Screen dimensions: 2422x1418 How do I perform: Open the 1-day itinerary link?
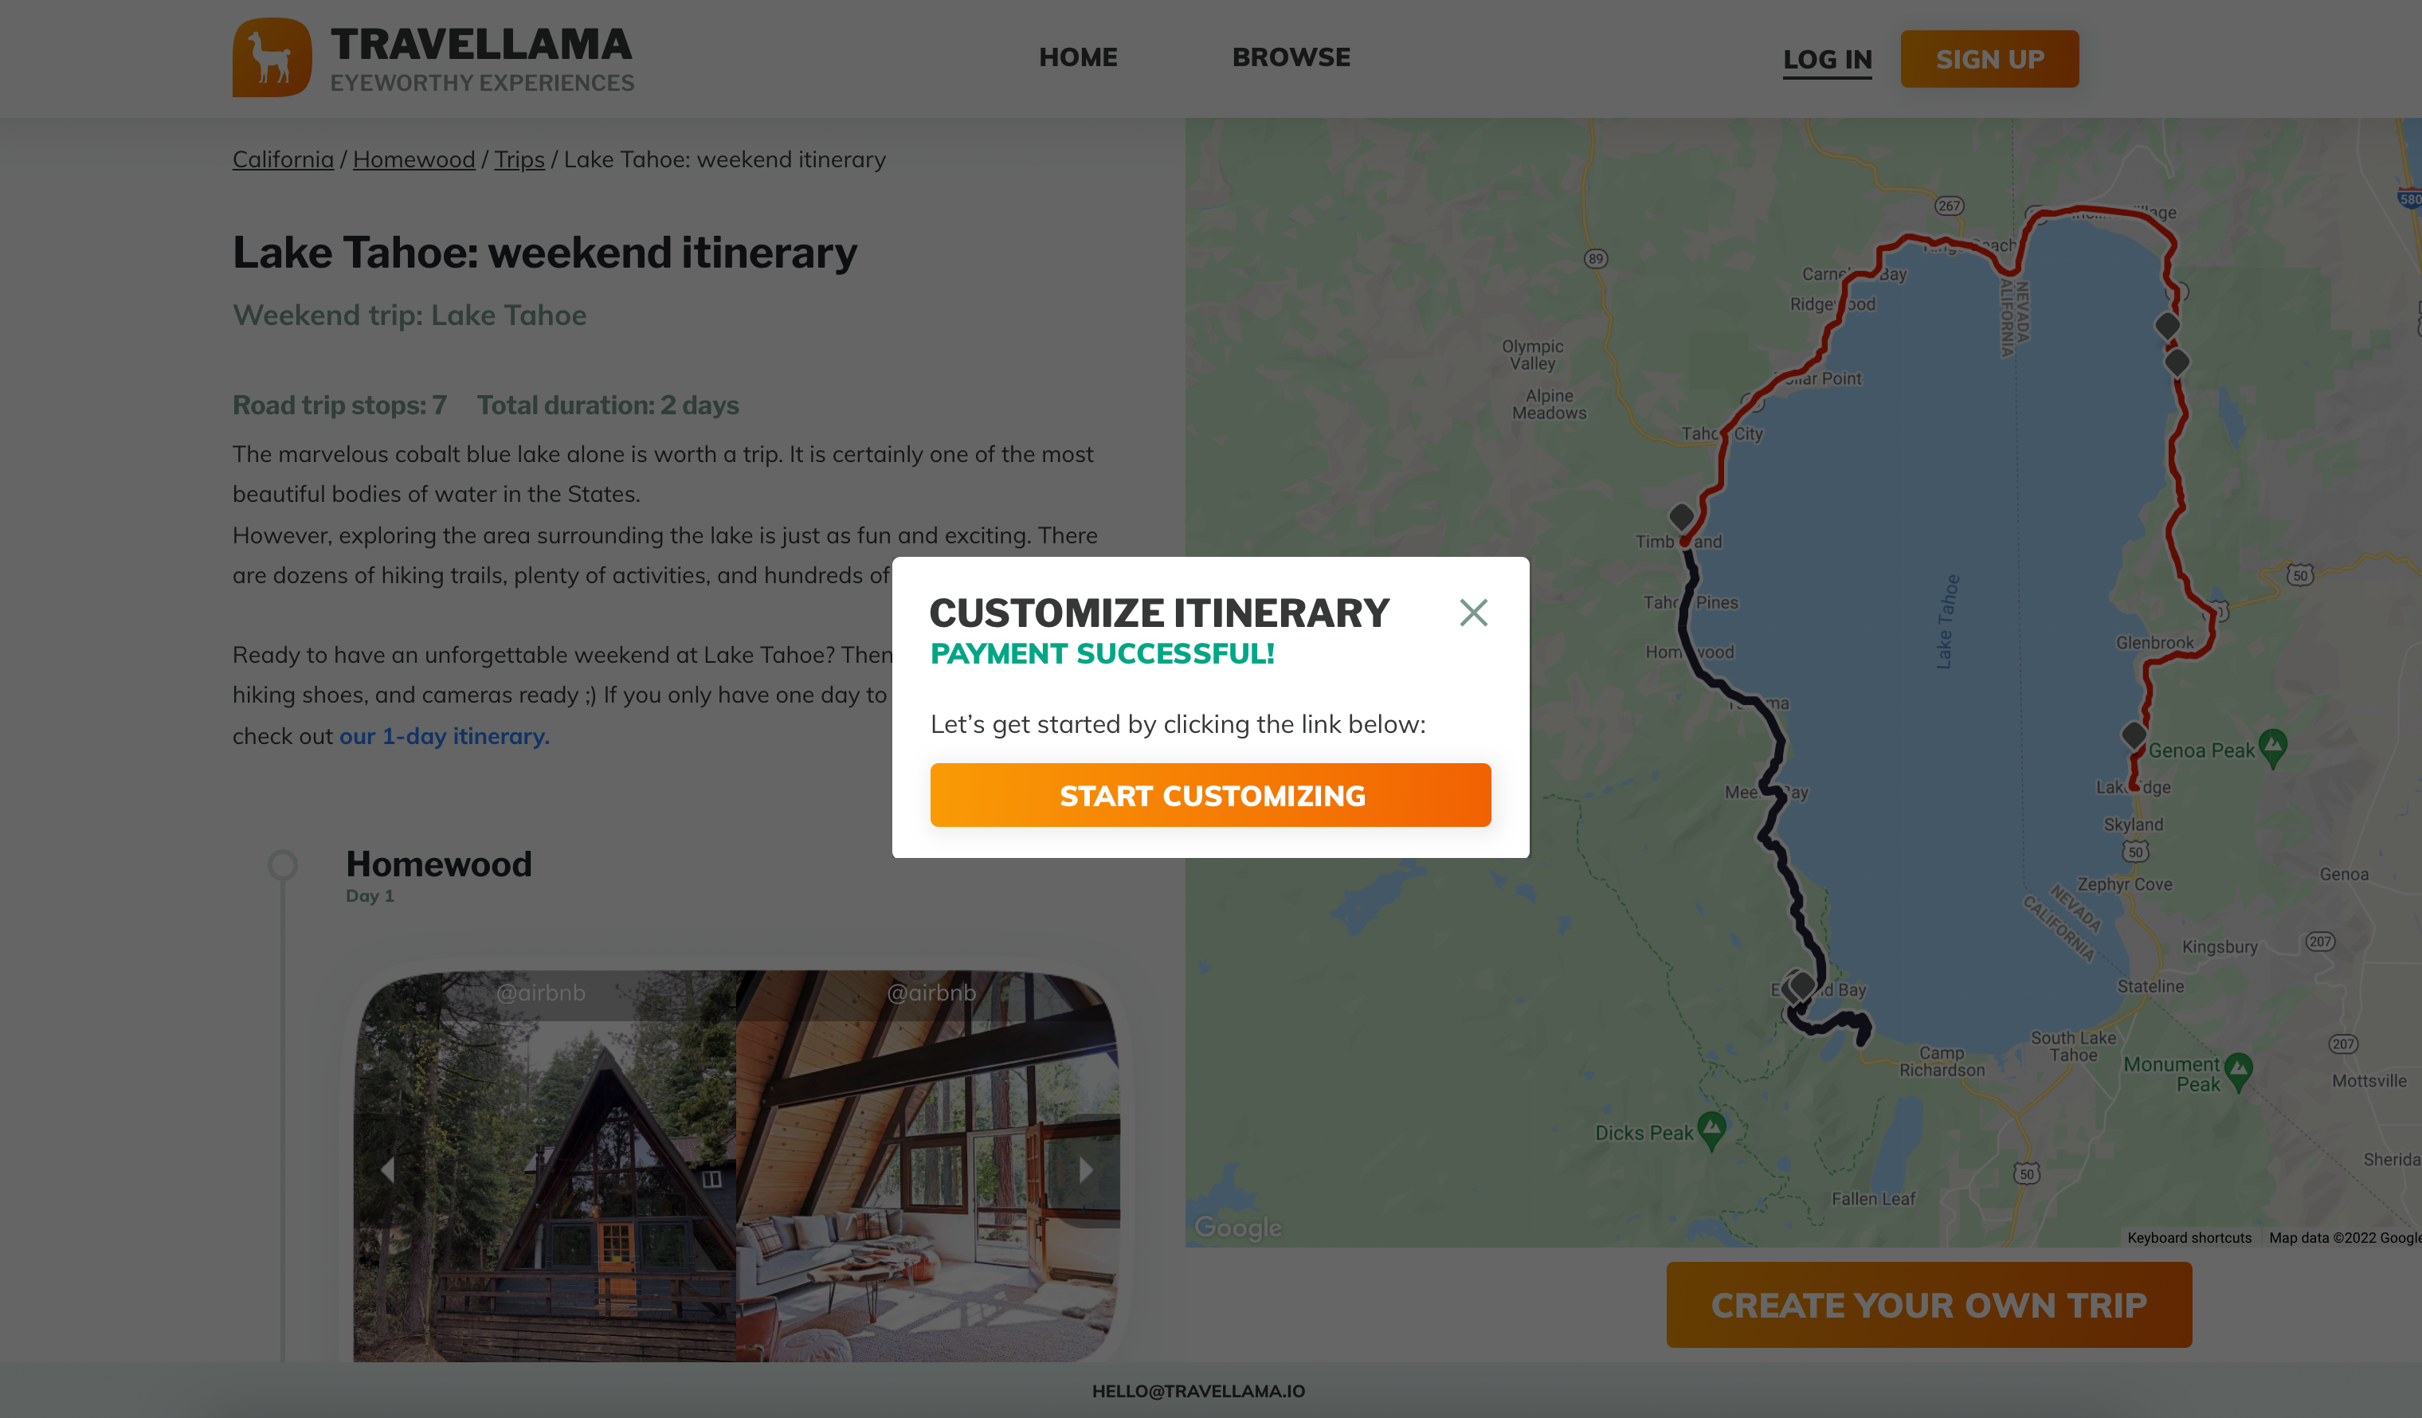click(x=444, y=736)
